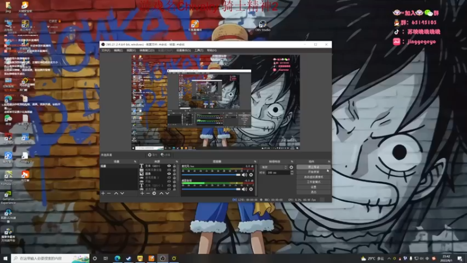467x263 pixels.
Task: Click the 停止推流 button
Action: (x=313, y=167)
